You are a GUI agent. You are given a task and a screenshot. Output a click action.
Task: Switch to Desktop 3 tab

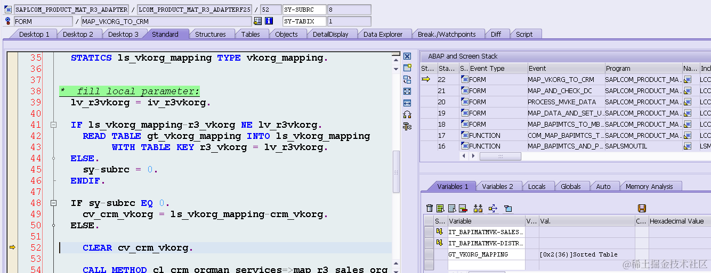pyautogui.click(x=123, y=34)
